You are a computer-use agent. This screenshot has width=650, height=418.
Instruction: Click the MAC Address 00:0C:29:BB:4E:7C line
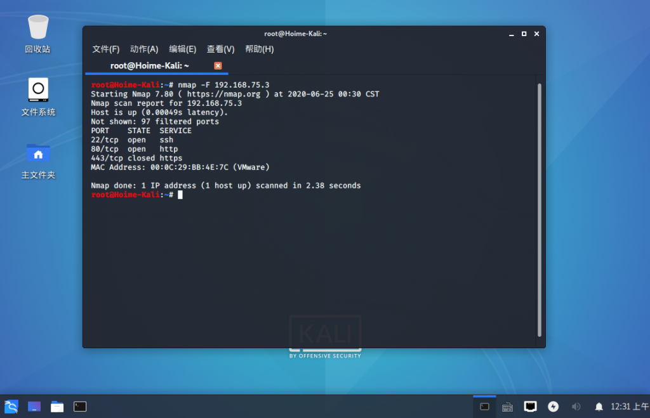[x=180, y=167]
